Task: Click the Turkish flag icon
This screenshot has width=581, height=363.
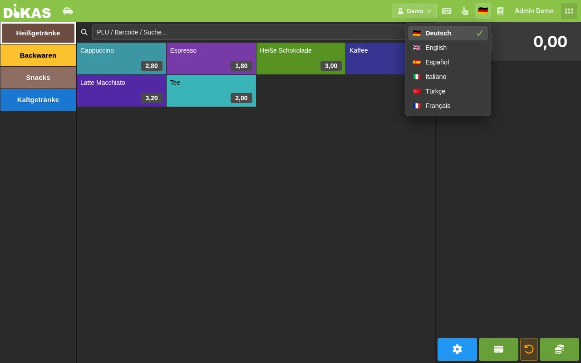Action: [417, 91]
